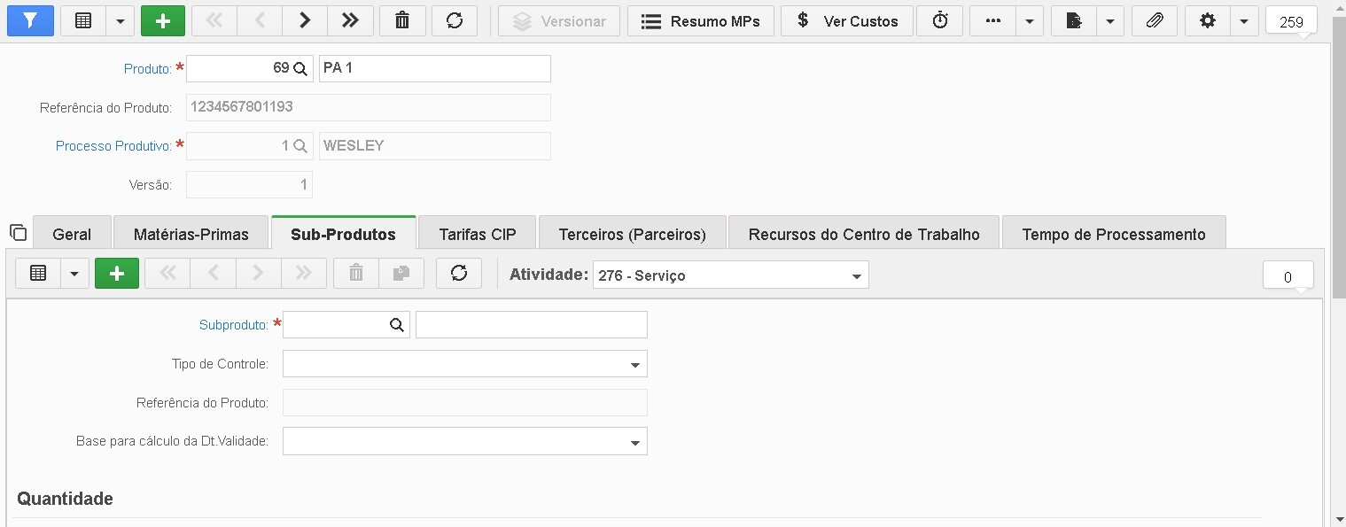Select the Sub-Produtos tab
Image resolution: width=1346 pixels, height=527 pixels.
(x=344, y=233)
